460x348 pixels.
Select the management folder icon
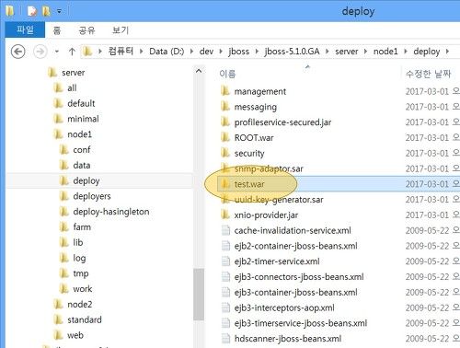click(x=225, y=91)
